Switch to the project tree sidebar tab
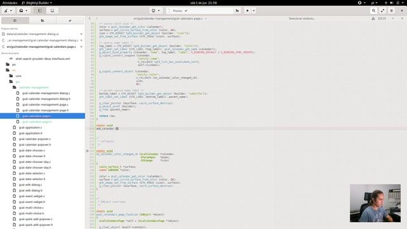The image size is (407, 229). coord(15,20)
